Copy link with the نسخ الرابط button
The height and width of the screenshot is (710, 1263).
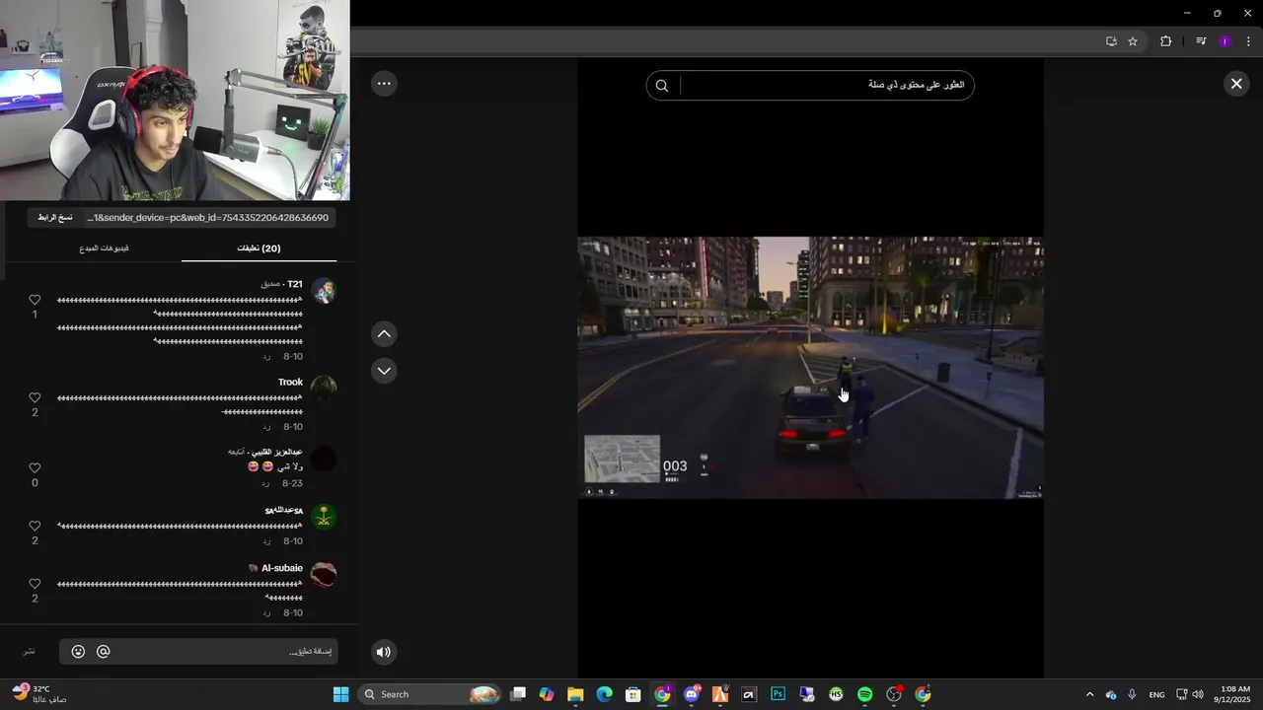(55, 217)
